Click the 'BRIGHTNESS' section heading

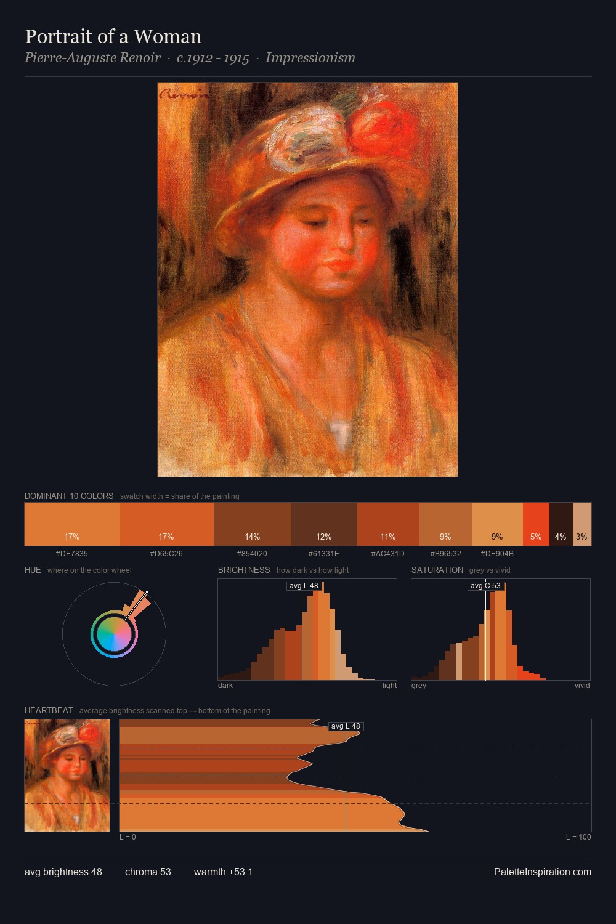(244, 570)
